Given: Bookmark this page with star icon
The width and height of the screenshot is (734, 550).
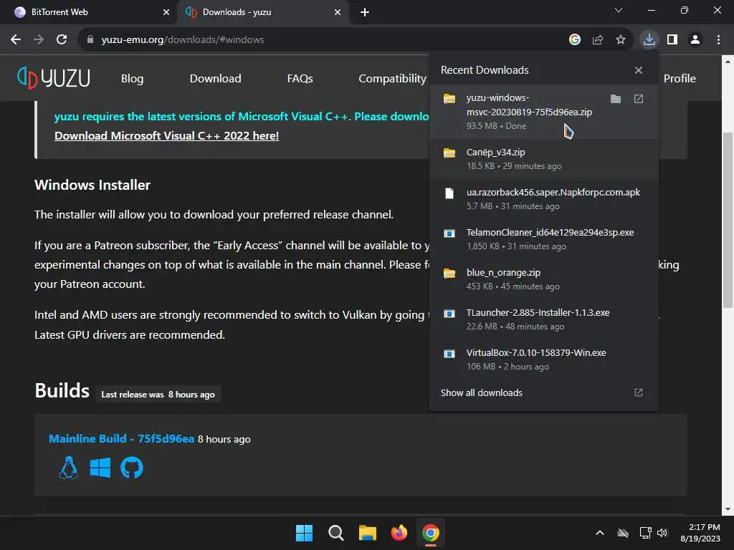Looking at the screenshot, I should (x=621, y=39).
